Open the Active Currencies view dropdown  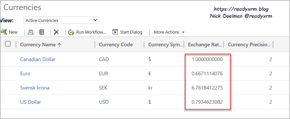tap(61, 20)
